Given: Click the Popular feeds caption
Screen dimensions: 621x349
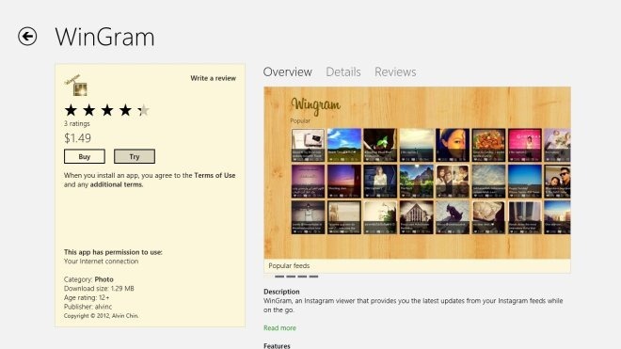Looking at the screenshot, I should [x=289, y=266].
